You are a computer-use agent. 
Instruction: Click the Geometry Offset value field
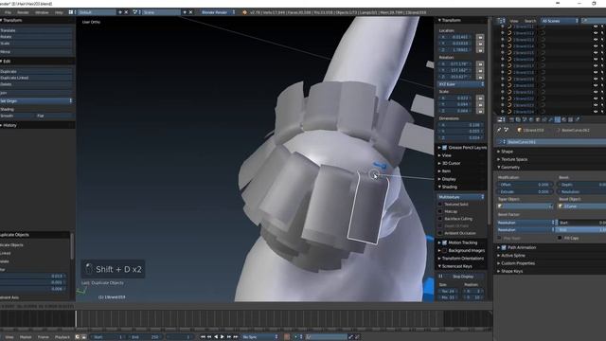(525, 185)
